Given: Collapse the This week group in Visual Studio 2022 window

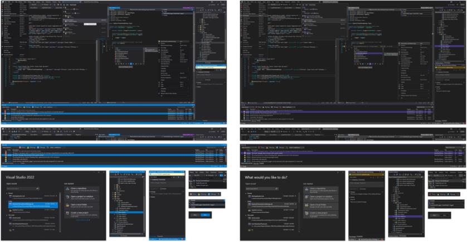Looking at the screenshot, I should (x=7, y=215).
